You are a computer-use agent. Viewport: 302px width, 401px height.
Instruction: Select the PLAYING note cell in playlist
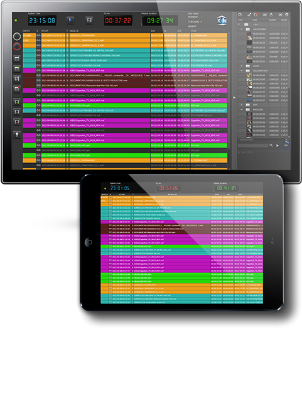click(x=30, y=35)
